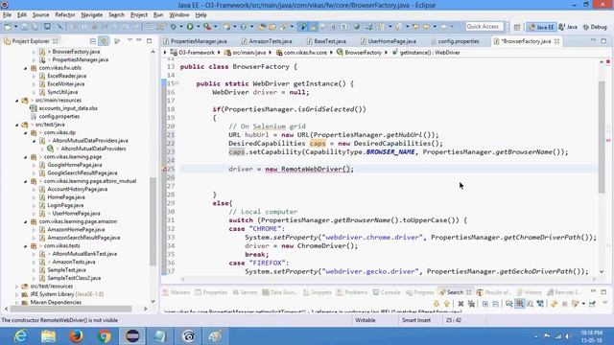Click the Open Type toolbar icon

pos(262,27)
